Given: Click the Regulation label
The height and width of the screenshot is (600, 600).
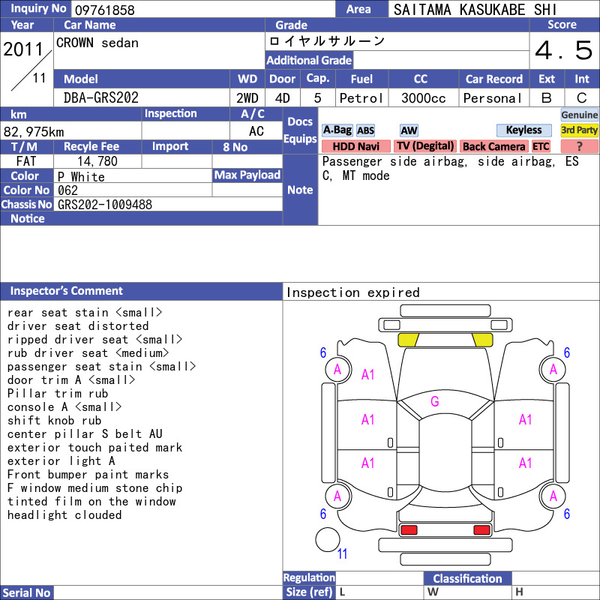Looking at the screenshot, I should coord(309,577).
